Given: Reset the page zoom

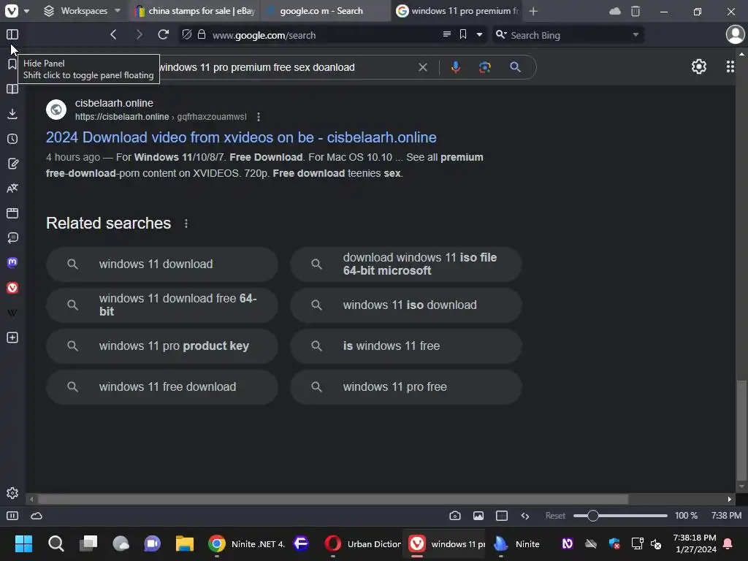Looking at the screenshot, I should coord(555,516).
